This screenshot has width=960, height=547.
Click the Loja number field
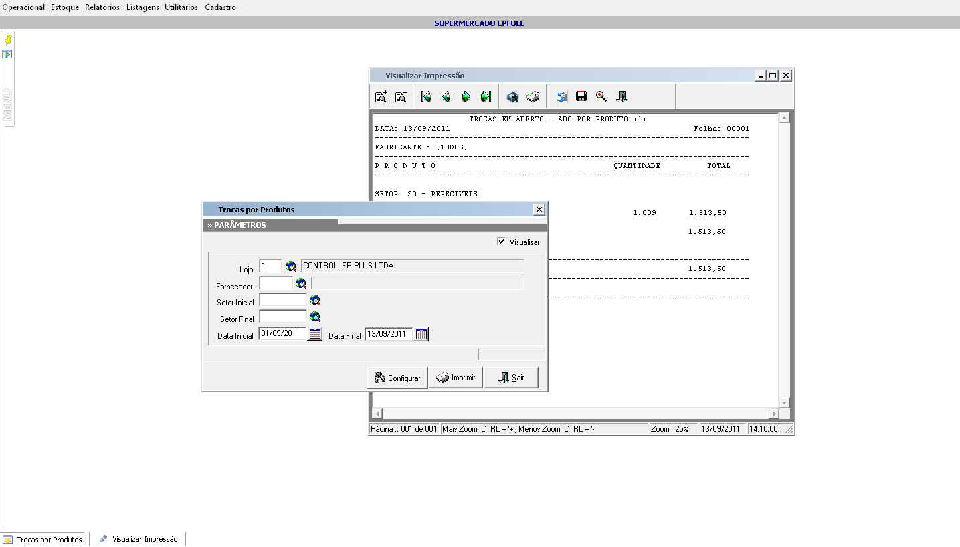270,266
